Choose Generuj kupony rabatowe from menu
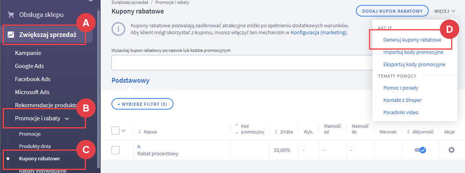This screenshot has height=173, width=465. 412,40
